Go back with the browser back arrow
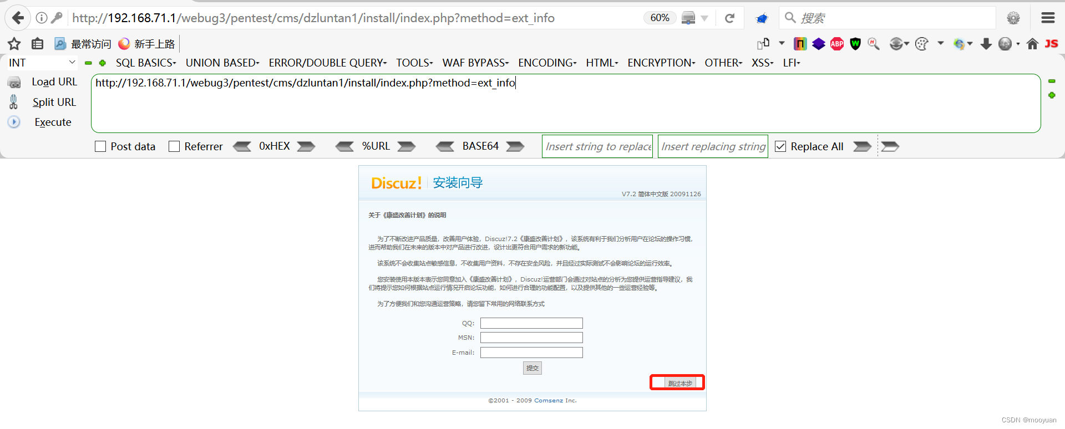 [18, 18]
